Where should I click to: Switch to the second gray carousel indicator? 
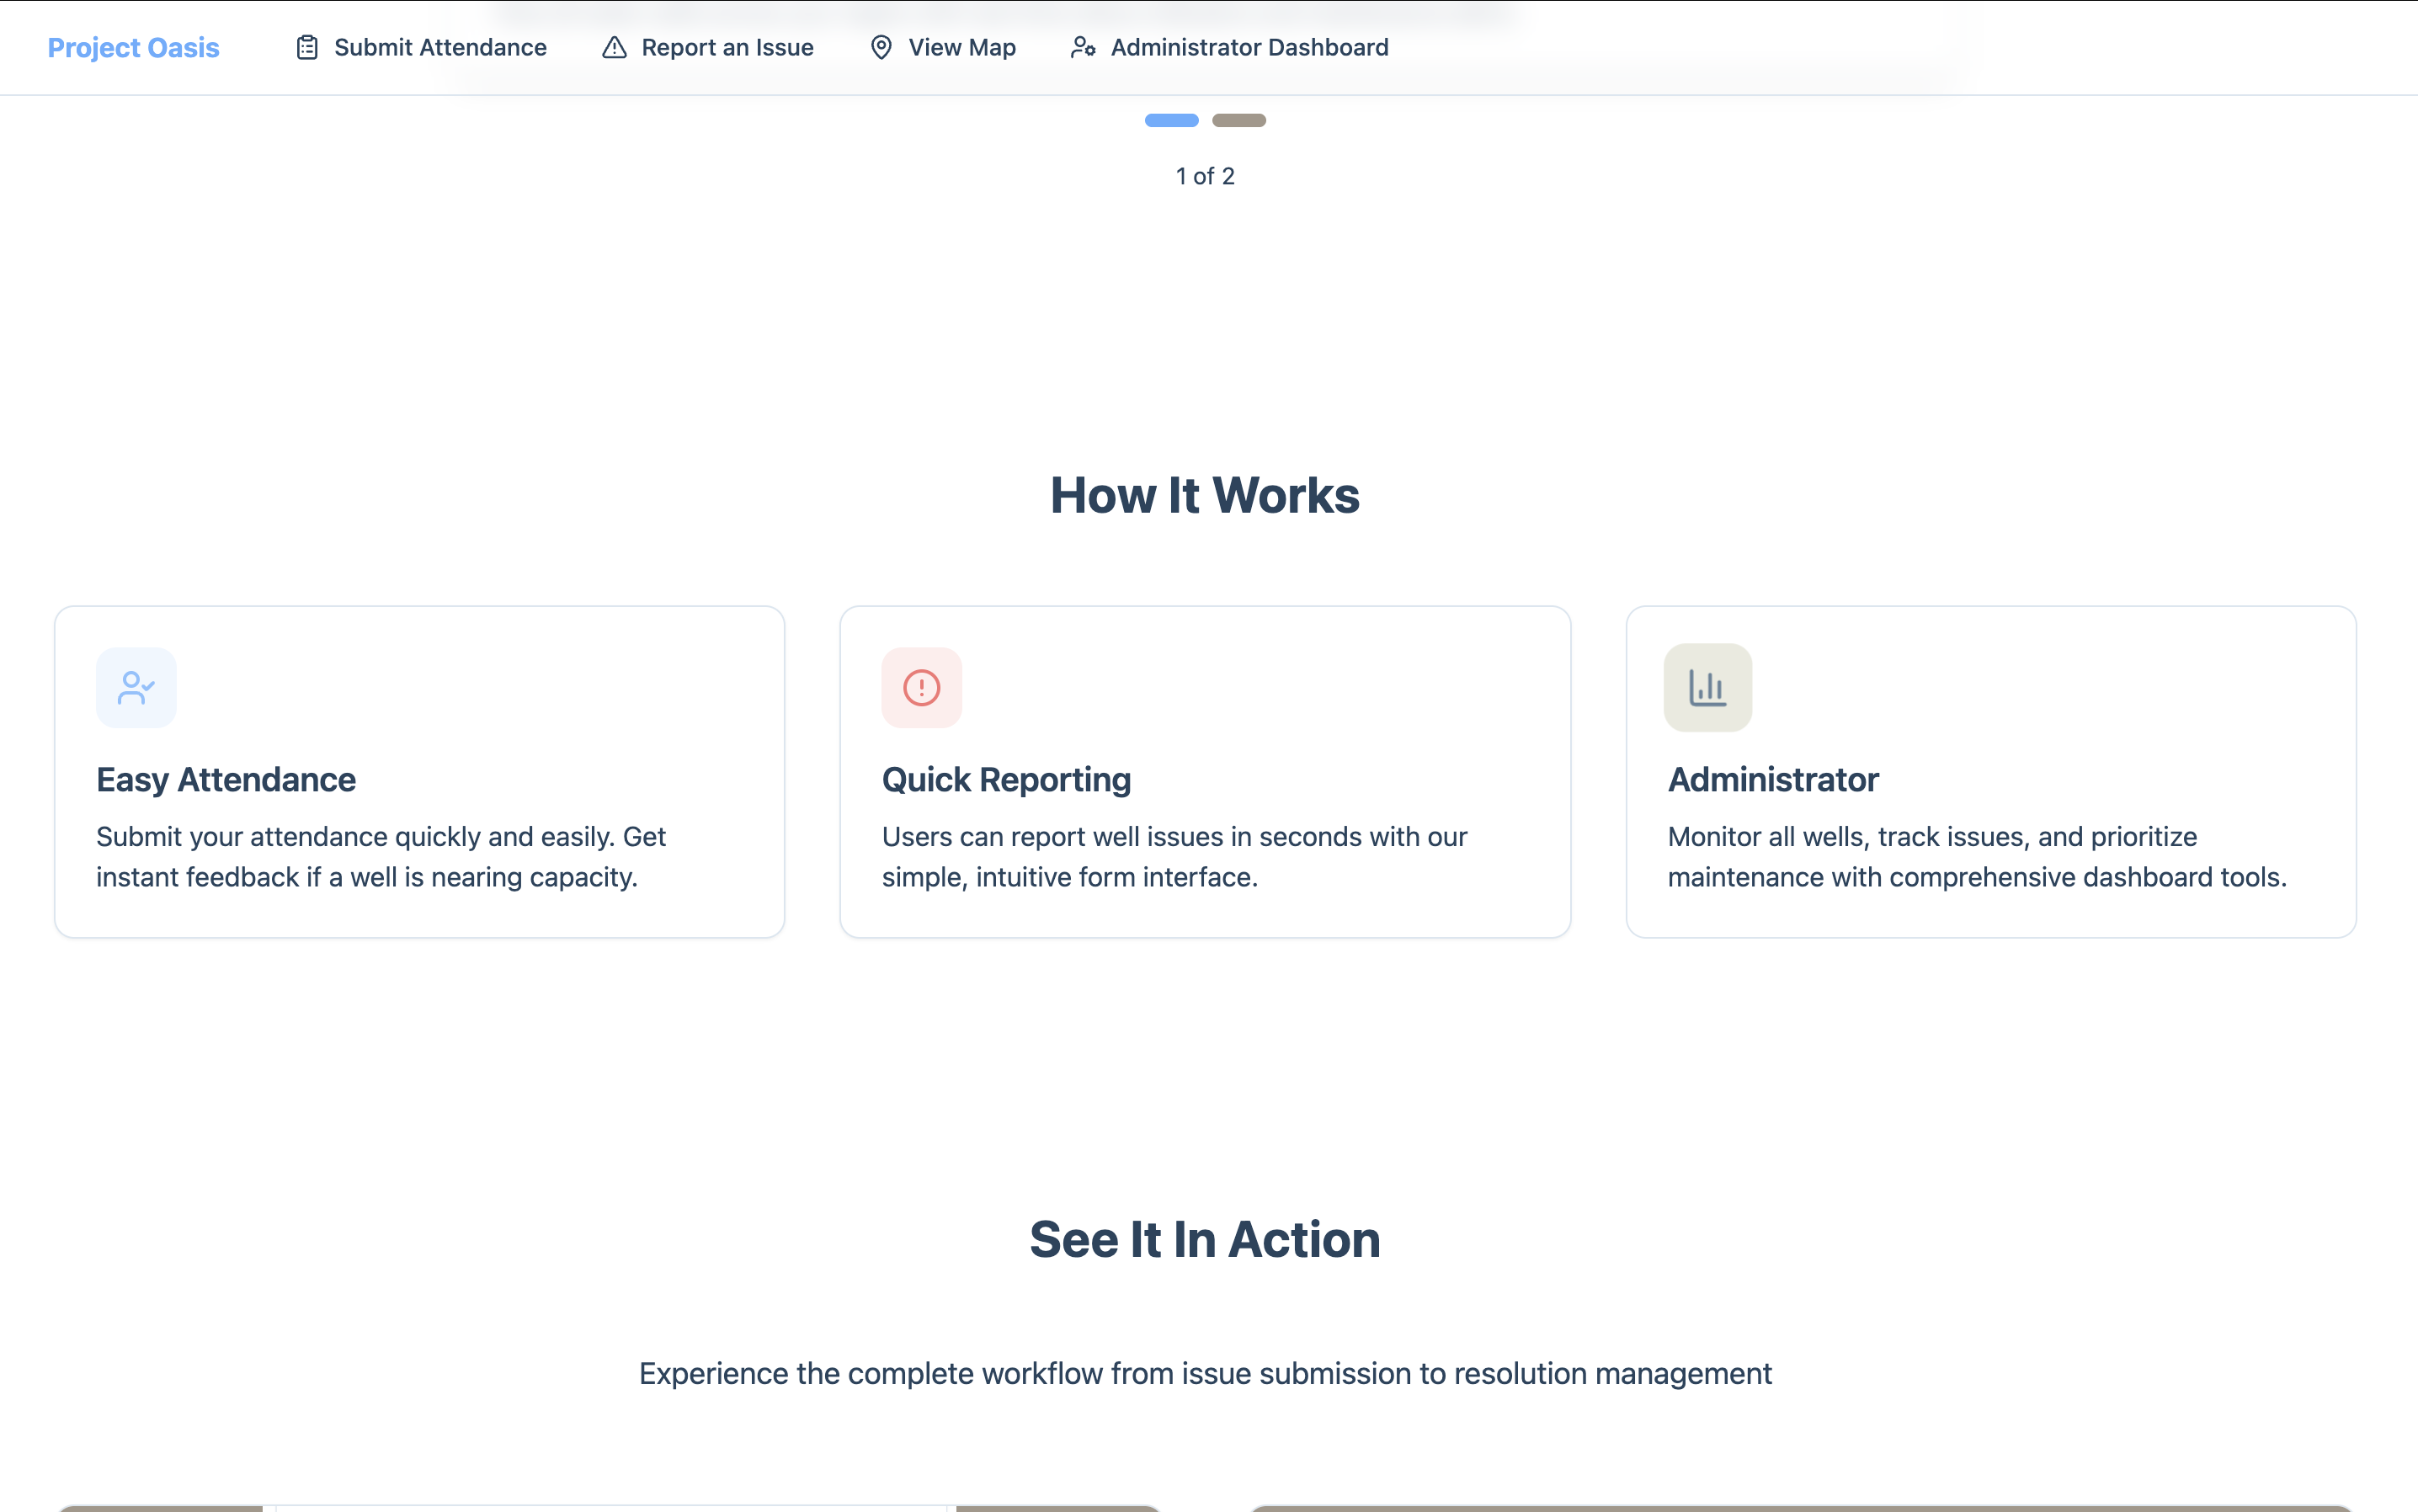tap(1238, 120)
